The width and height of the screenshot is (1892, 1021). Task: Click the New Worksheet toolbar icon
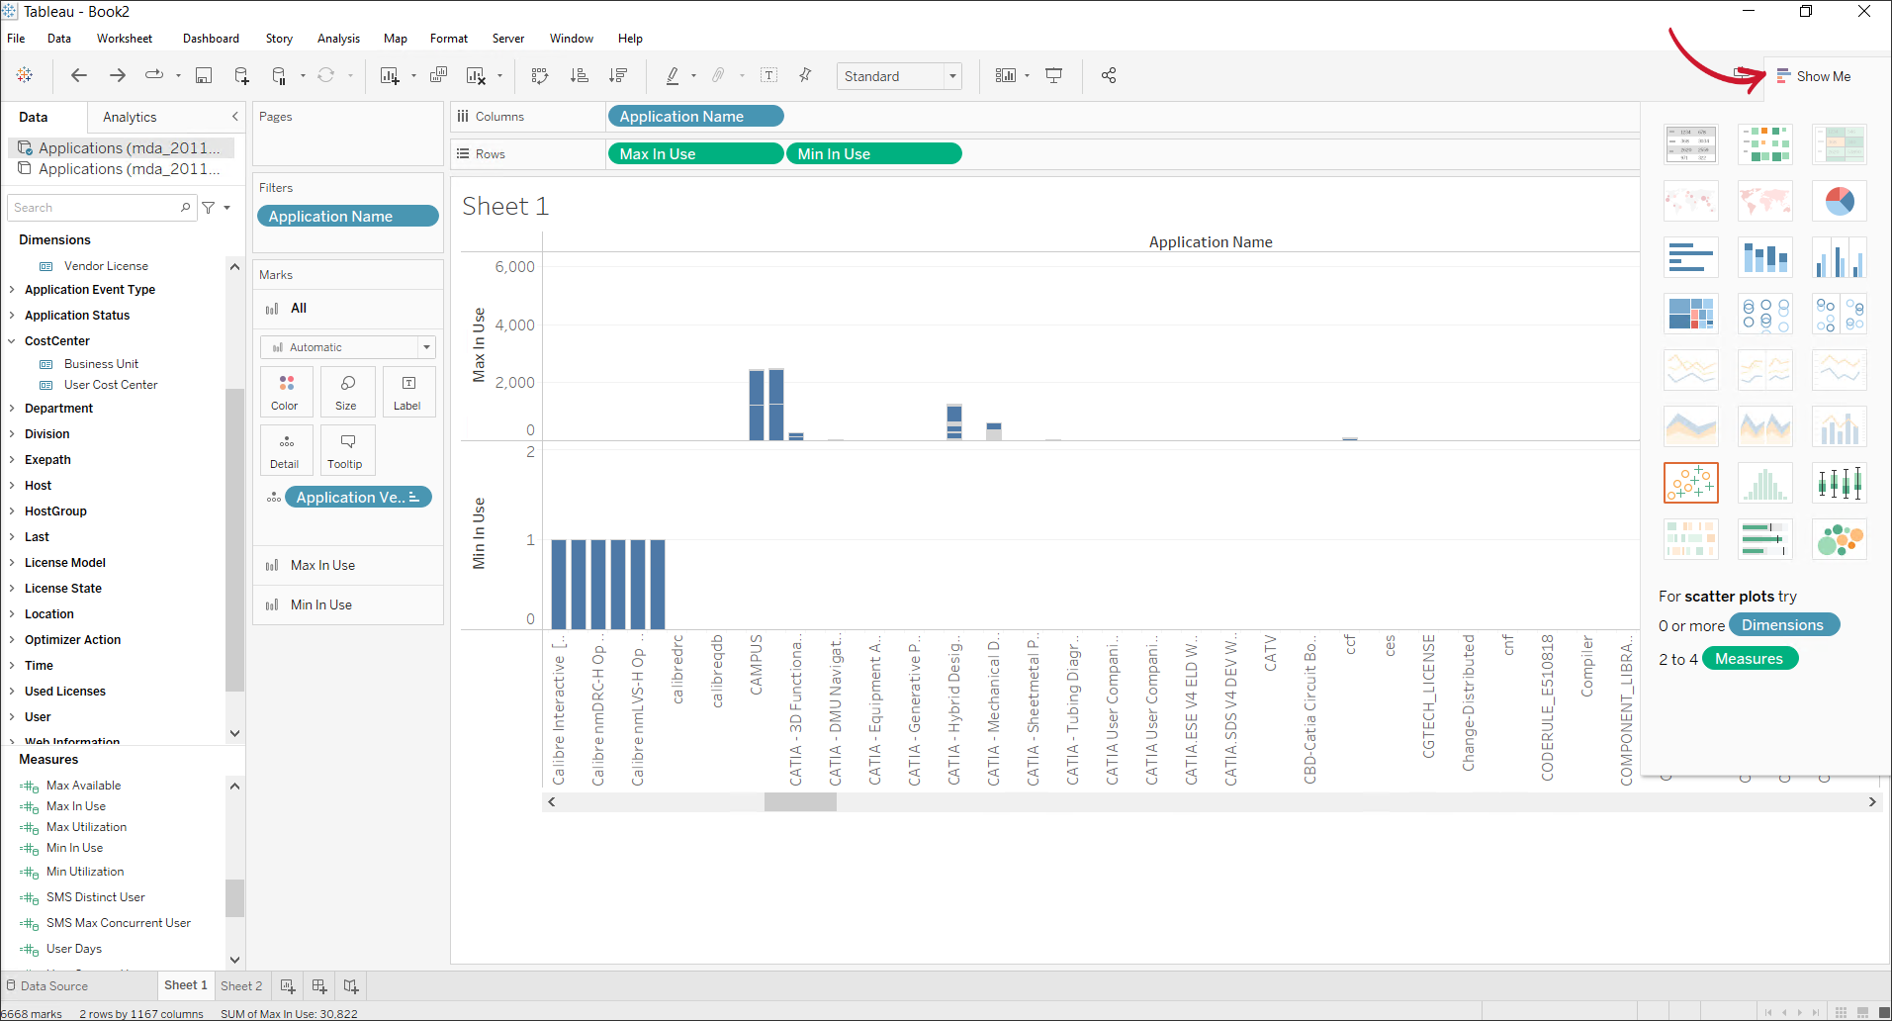(x=390, y=75)
